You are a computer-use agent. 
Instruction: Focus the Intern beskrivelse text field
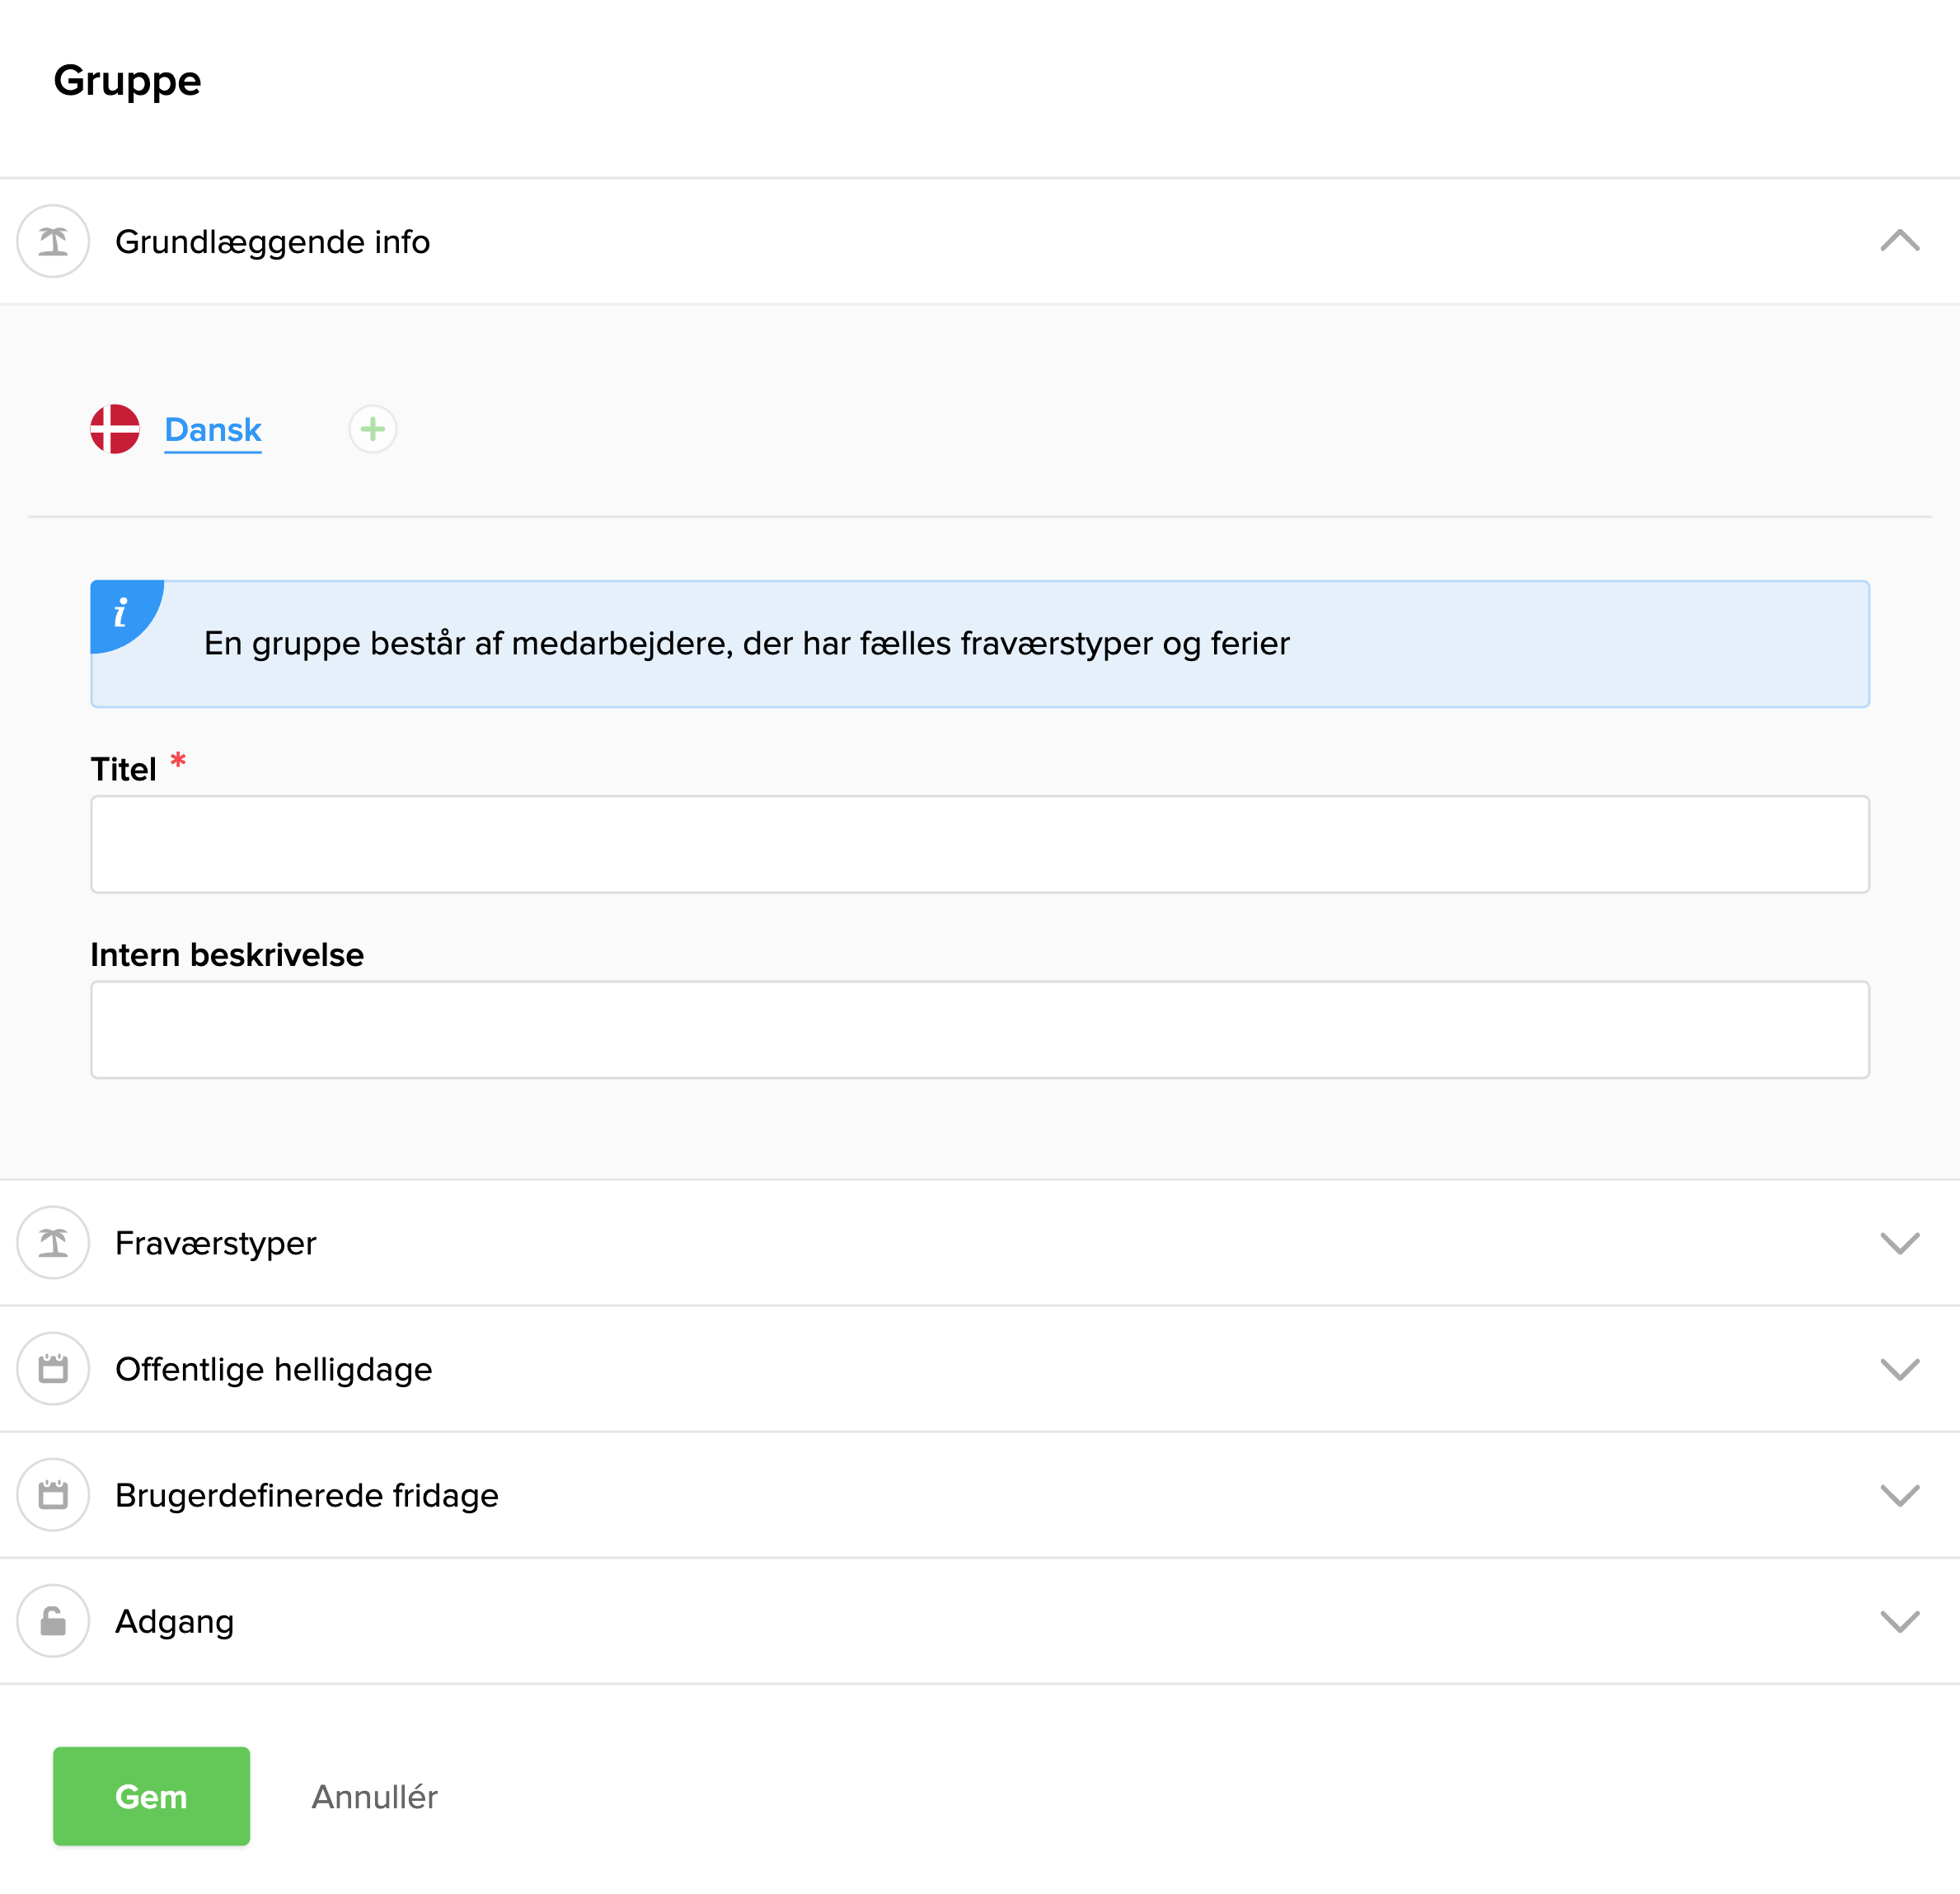[x=979, y=1029]
